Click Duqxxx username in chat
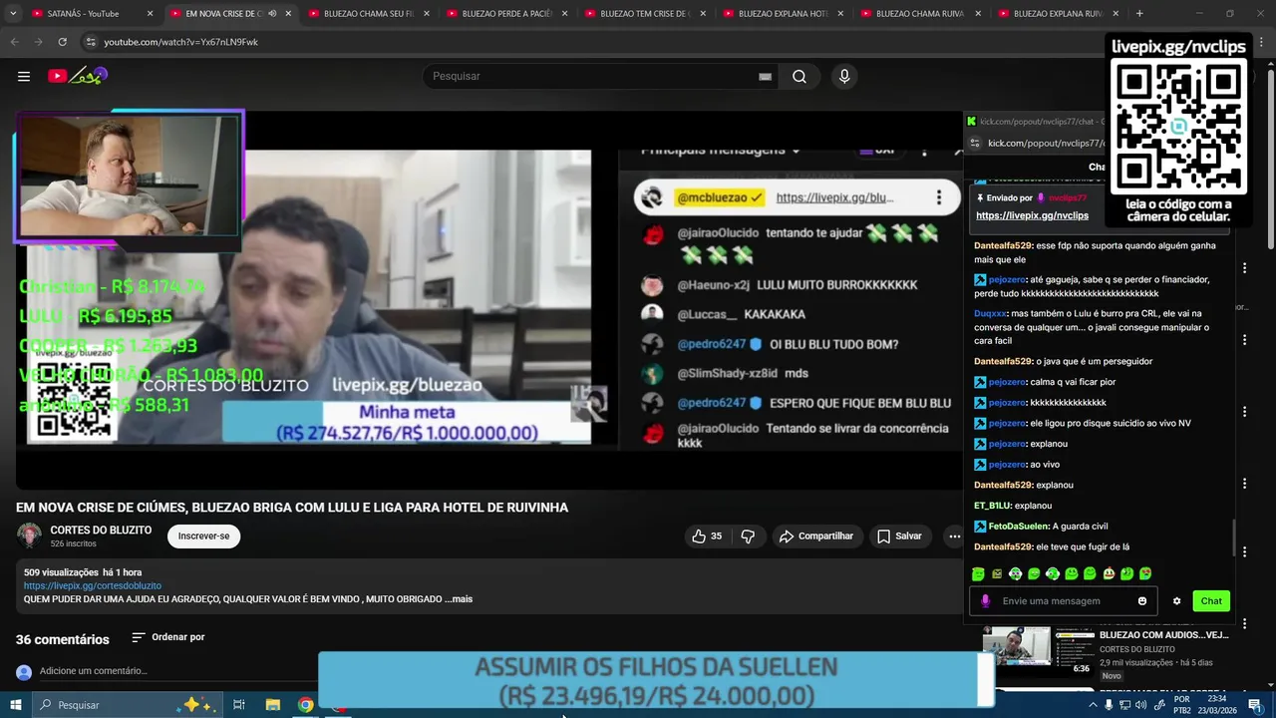The height and width of the screenshot is (718, 1276). coord(990,313)
